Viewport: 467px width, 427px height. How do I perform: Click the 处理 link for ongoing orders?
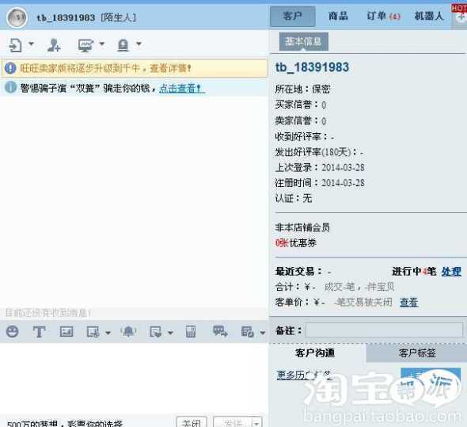click(x=451, y=272)
